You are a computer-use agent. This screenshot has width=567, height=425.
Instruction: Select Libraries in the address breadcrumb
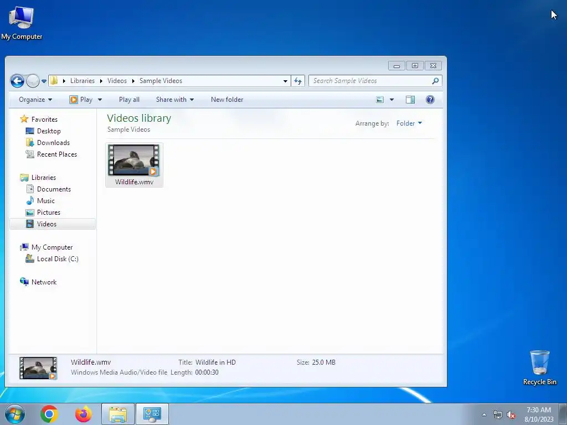pos(83,81)
